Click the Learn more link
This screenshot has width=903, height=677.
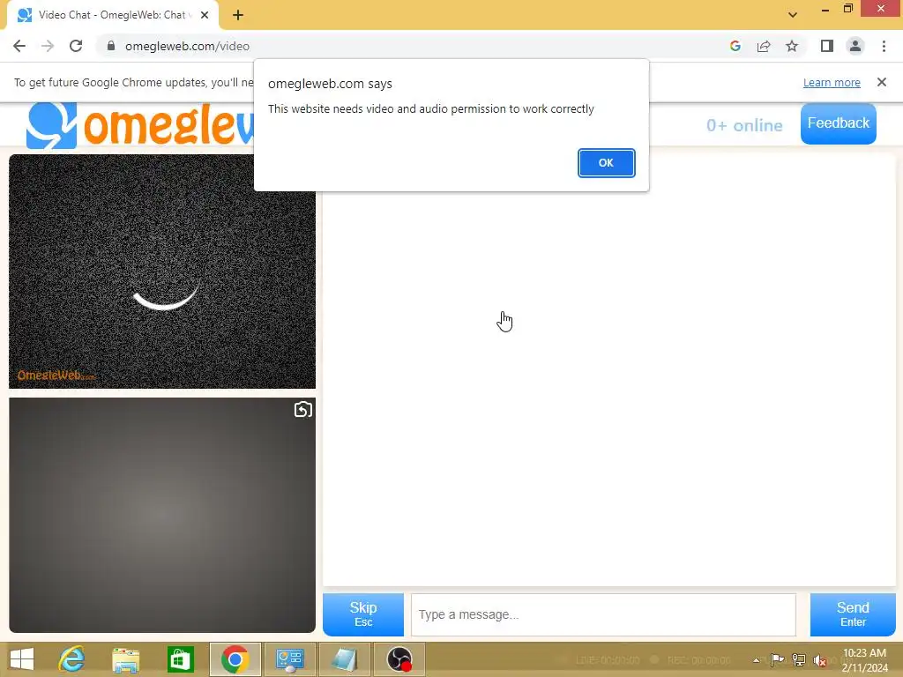click(832, 82)
